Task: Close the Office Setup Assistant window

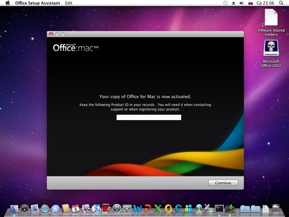Action: [51, 34]
